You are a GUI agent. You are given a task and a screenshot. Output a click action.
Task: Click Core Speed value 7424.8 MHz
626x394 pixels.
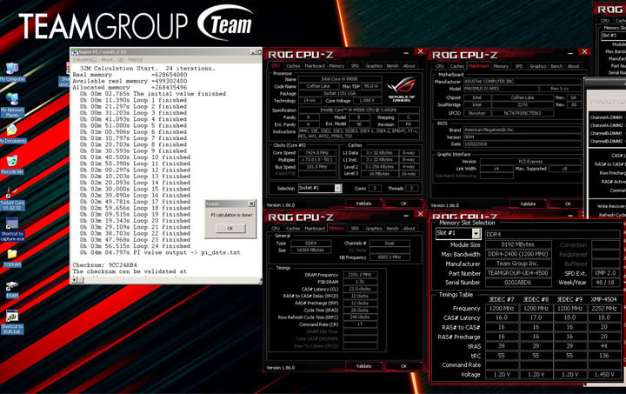click(317, 152)
